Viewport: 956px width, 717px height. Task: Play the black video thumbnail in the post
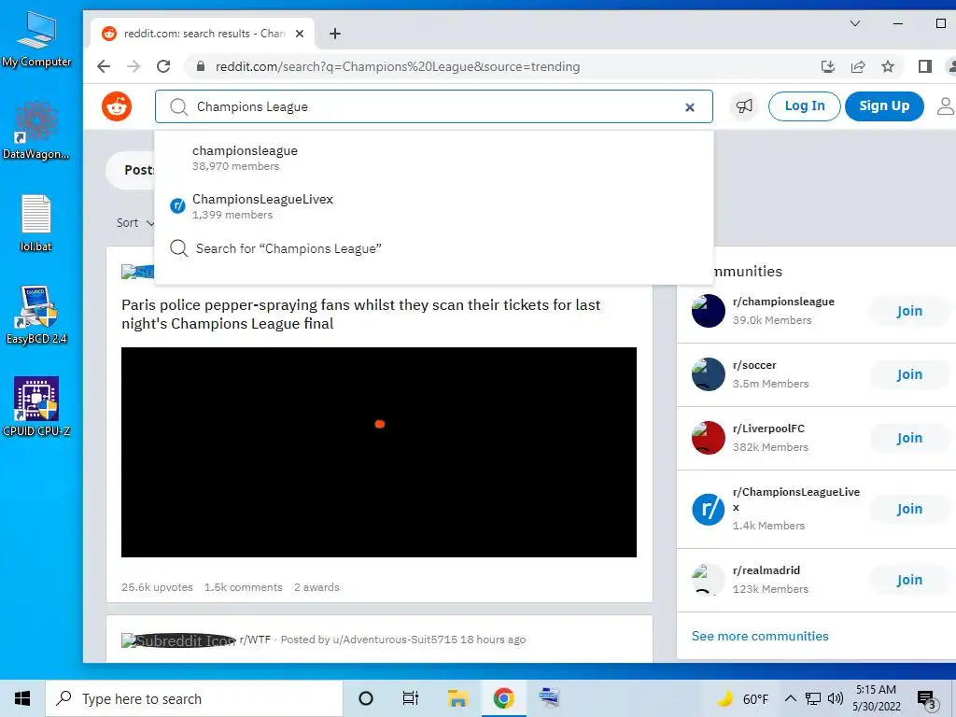click(379, 452)
